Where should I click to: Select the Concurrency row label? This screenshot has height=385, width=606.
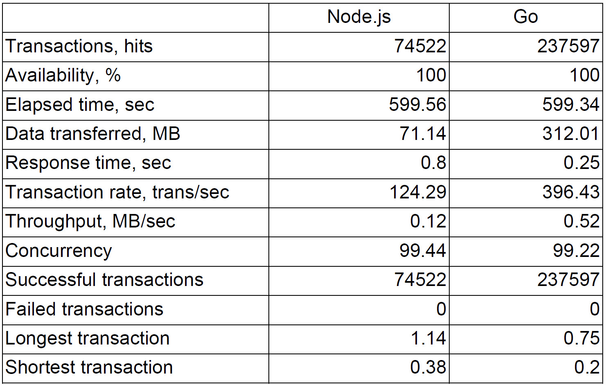click(x=59, y=251)
